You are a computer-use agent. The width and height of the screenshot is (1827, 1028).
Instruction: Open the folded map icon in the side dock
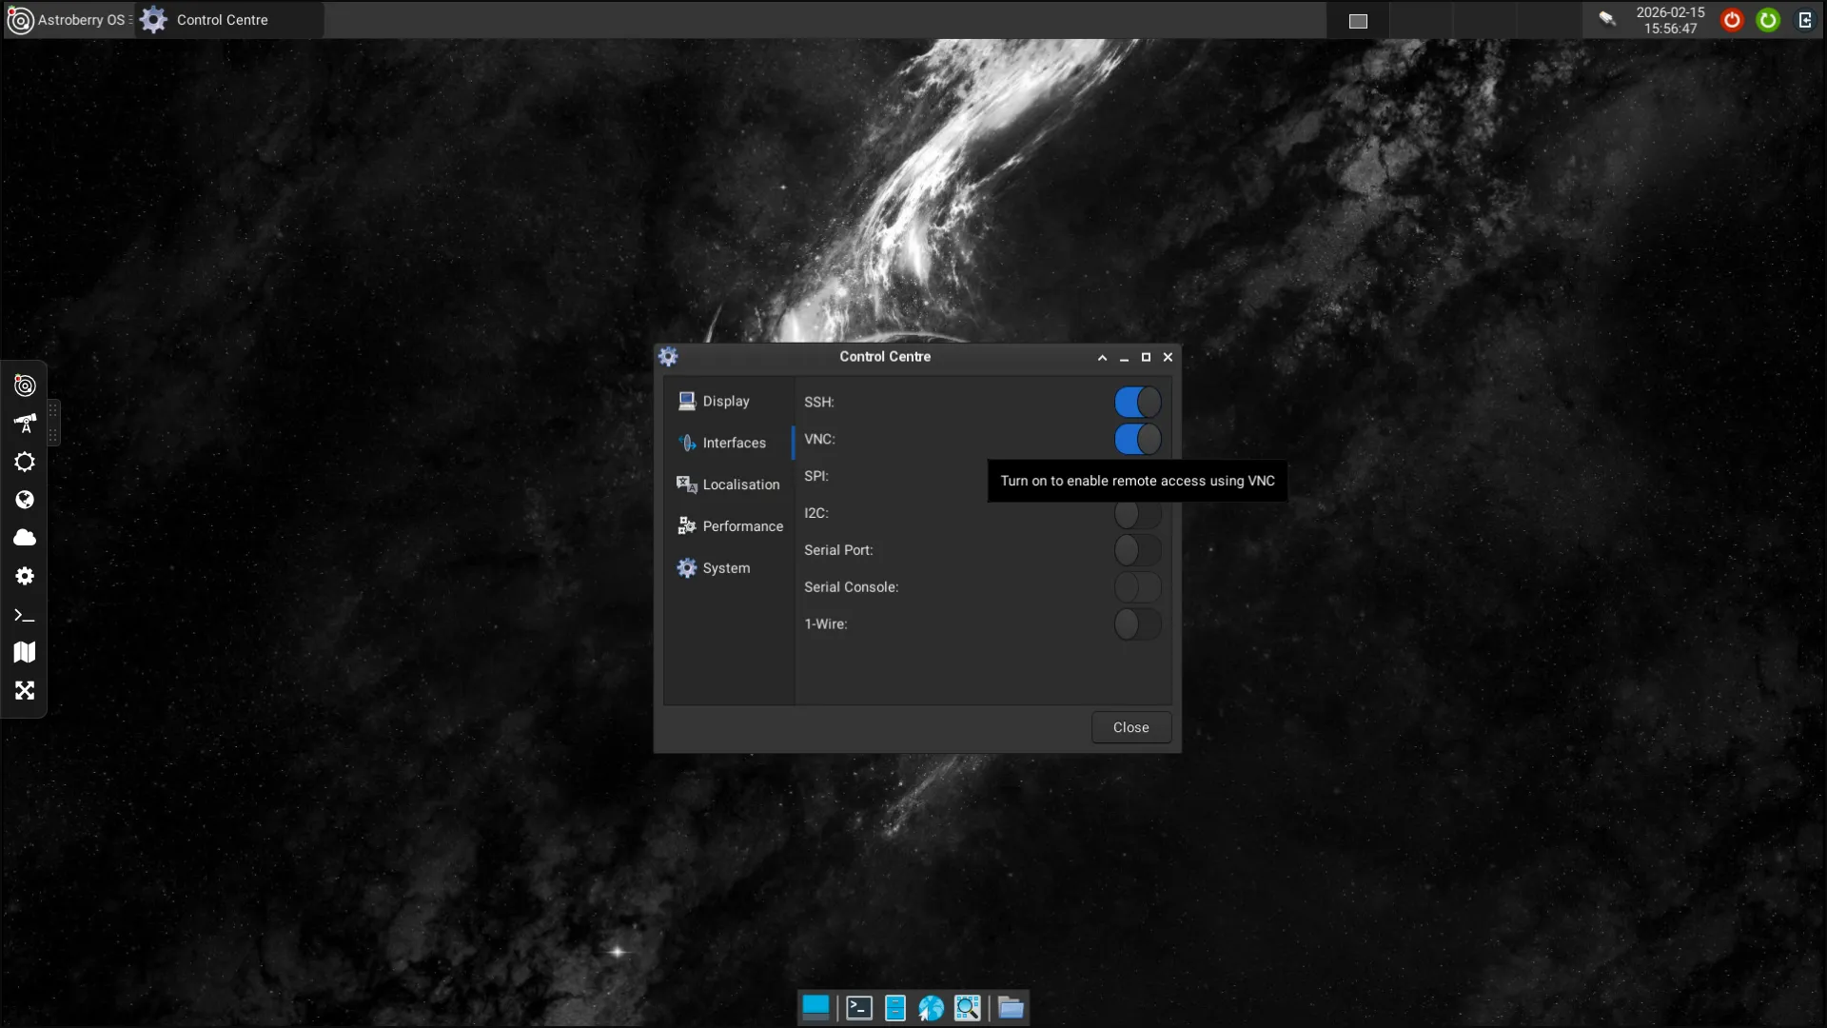(25, 652)
